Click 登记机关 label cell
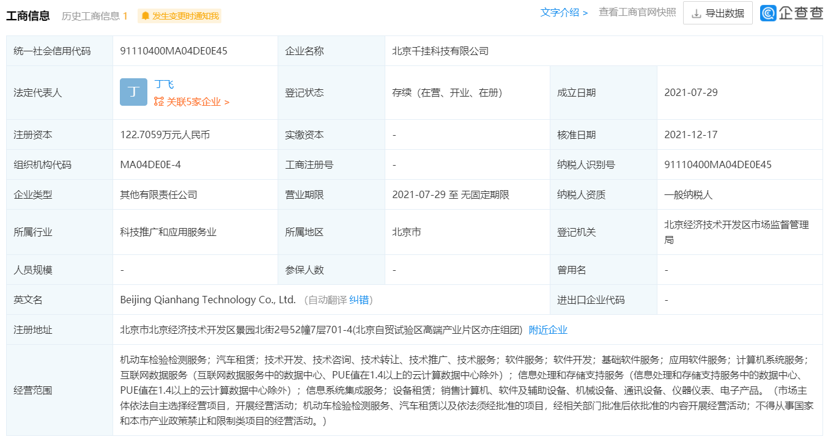Viewport: 828px width, 442px height. (604, 232)
